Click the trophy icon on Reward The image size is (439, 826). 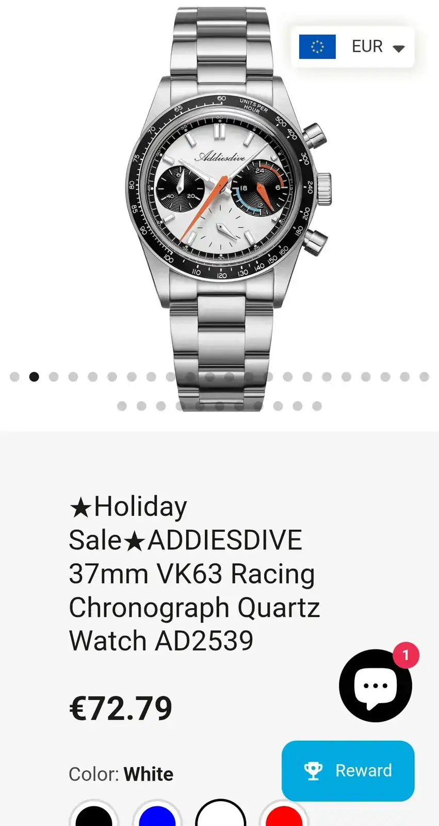click(x=313, y=771)
